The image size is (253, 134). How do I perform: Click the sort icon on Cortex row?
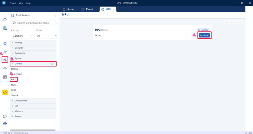coord(52,64)
